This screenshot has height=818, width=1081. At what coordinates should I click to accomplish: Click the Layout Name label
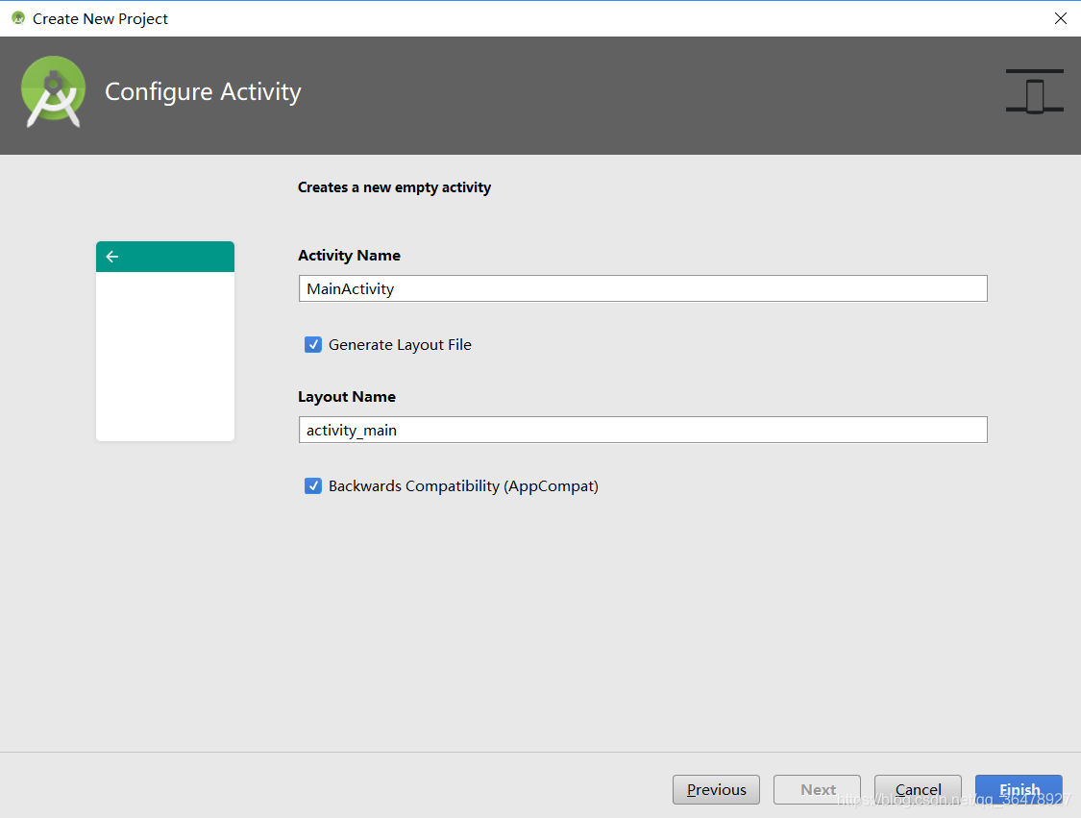347,397
